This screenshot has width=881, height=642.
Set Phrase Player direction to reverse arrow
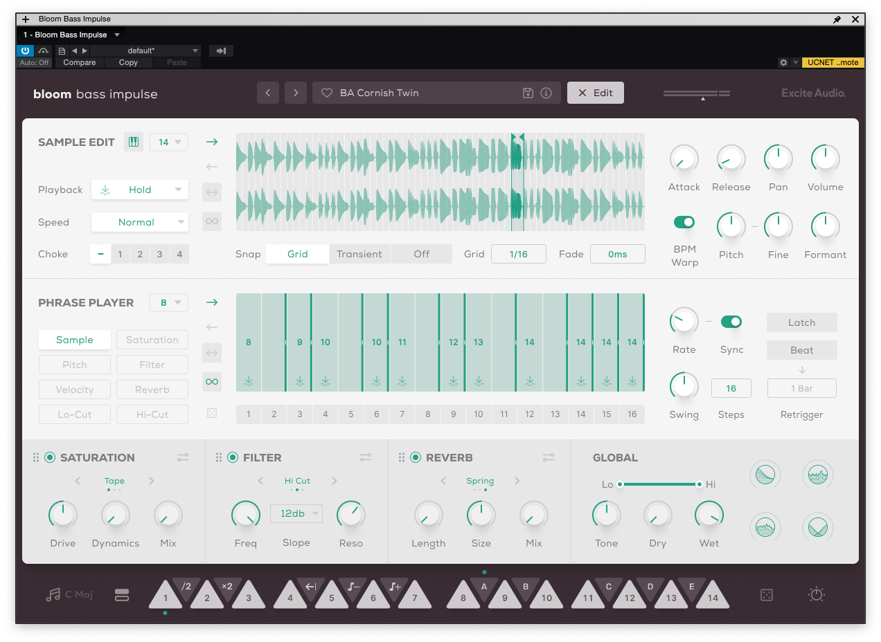212,327
